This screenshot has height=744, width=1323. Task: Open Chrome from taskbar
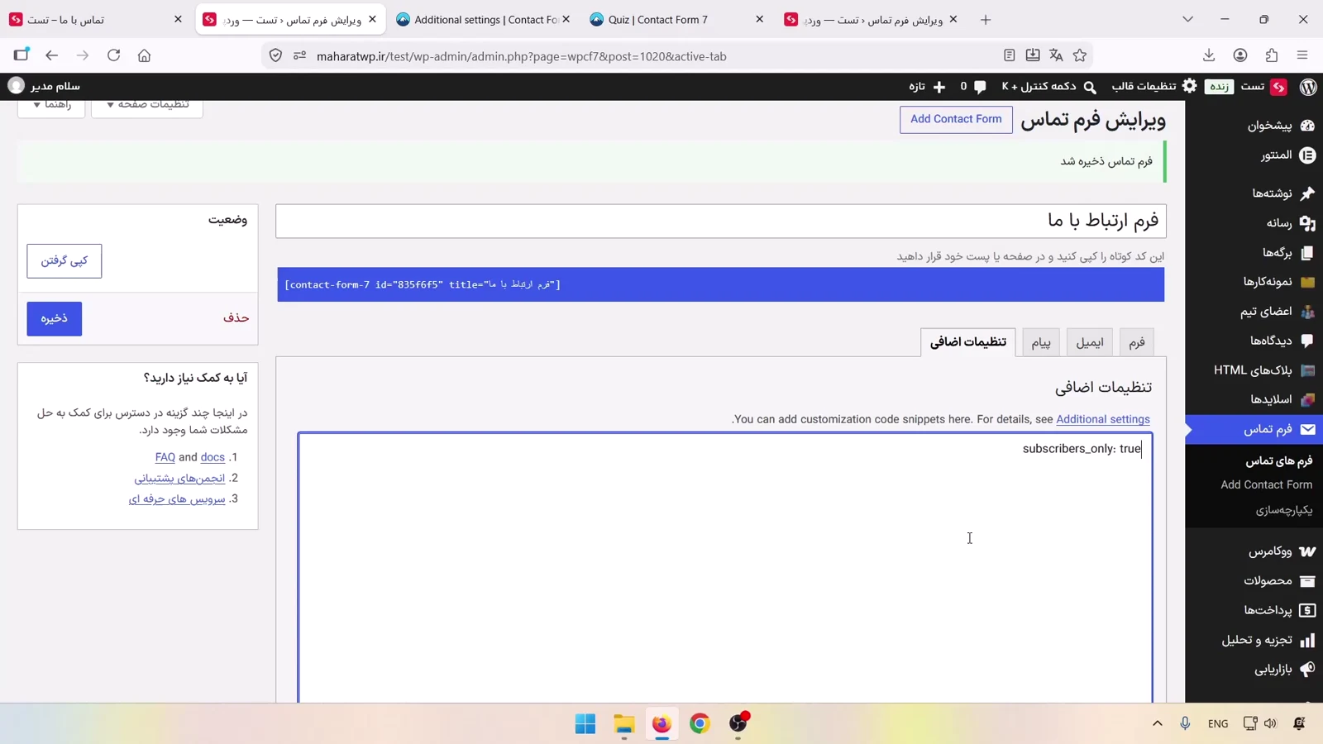click(x=700, y=723)
